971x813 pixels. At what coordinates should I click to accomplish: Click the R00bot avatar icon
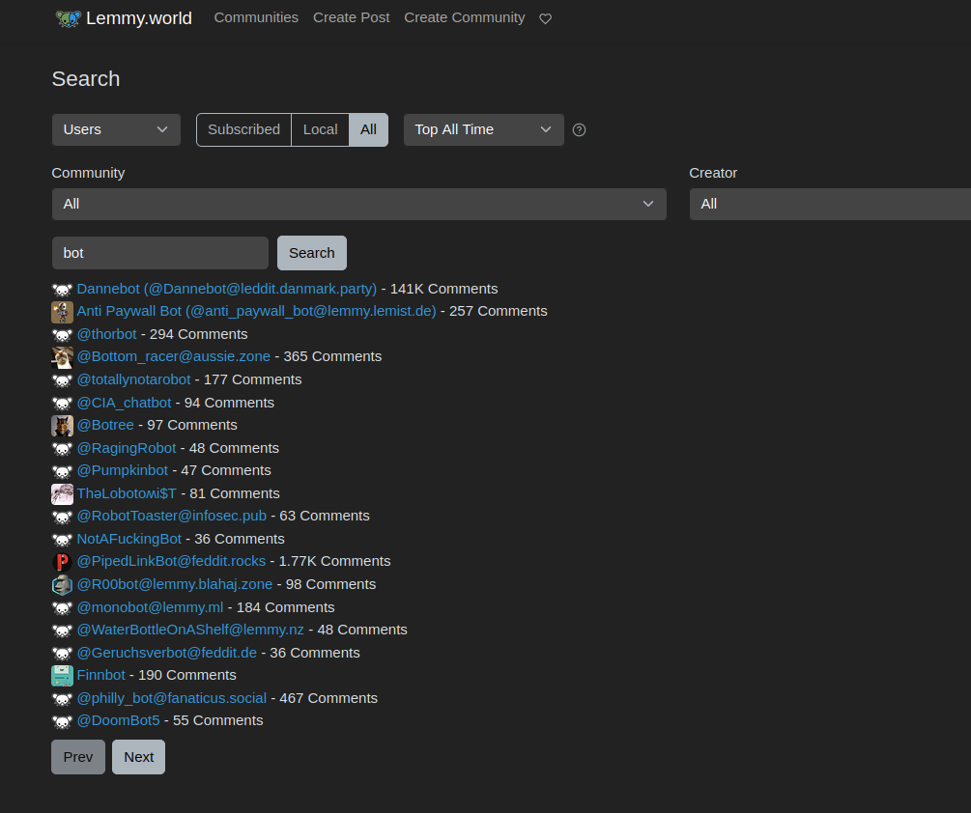pyautogui.click(x=62, y=585)
